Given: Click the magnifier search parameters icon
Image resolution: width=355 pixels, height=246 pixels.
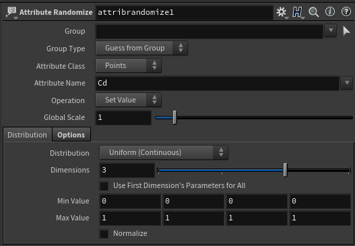Looking at the screenshot, I should 314,12.
